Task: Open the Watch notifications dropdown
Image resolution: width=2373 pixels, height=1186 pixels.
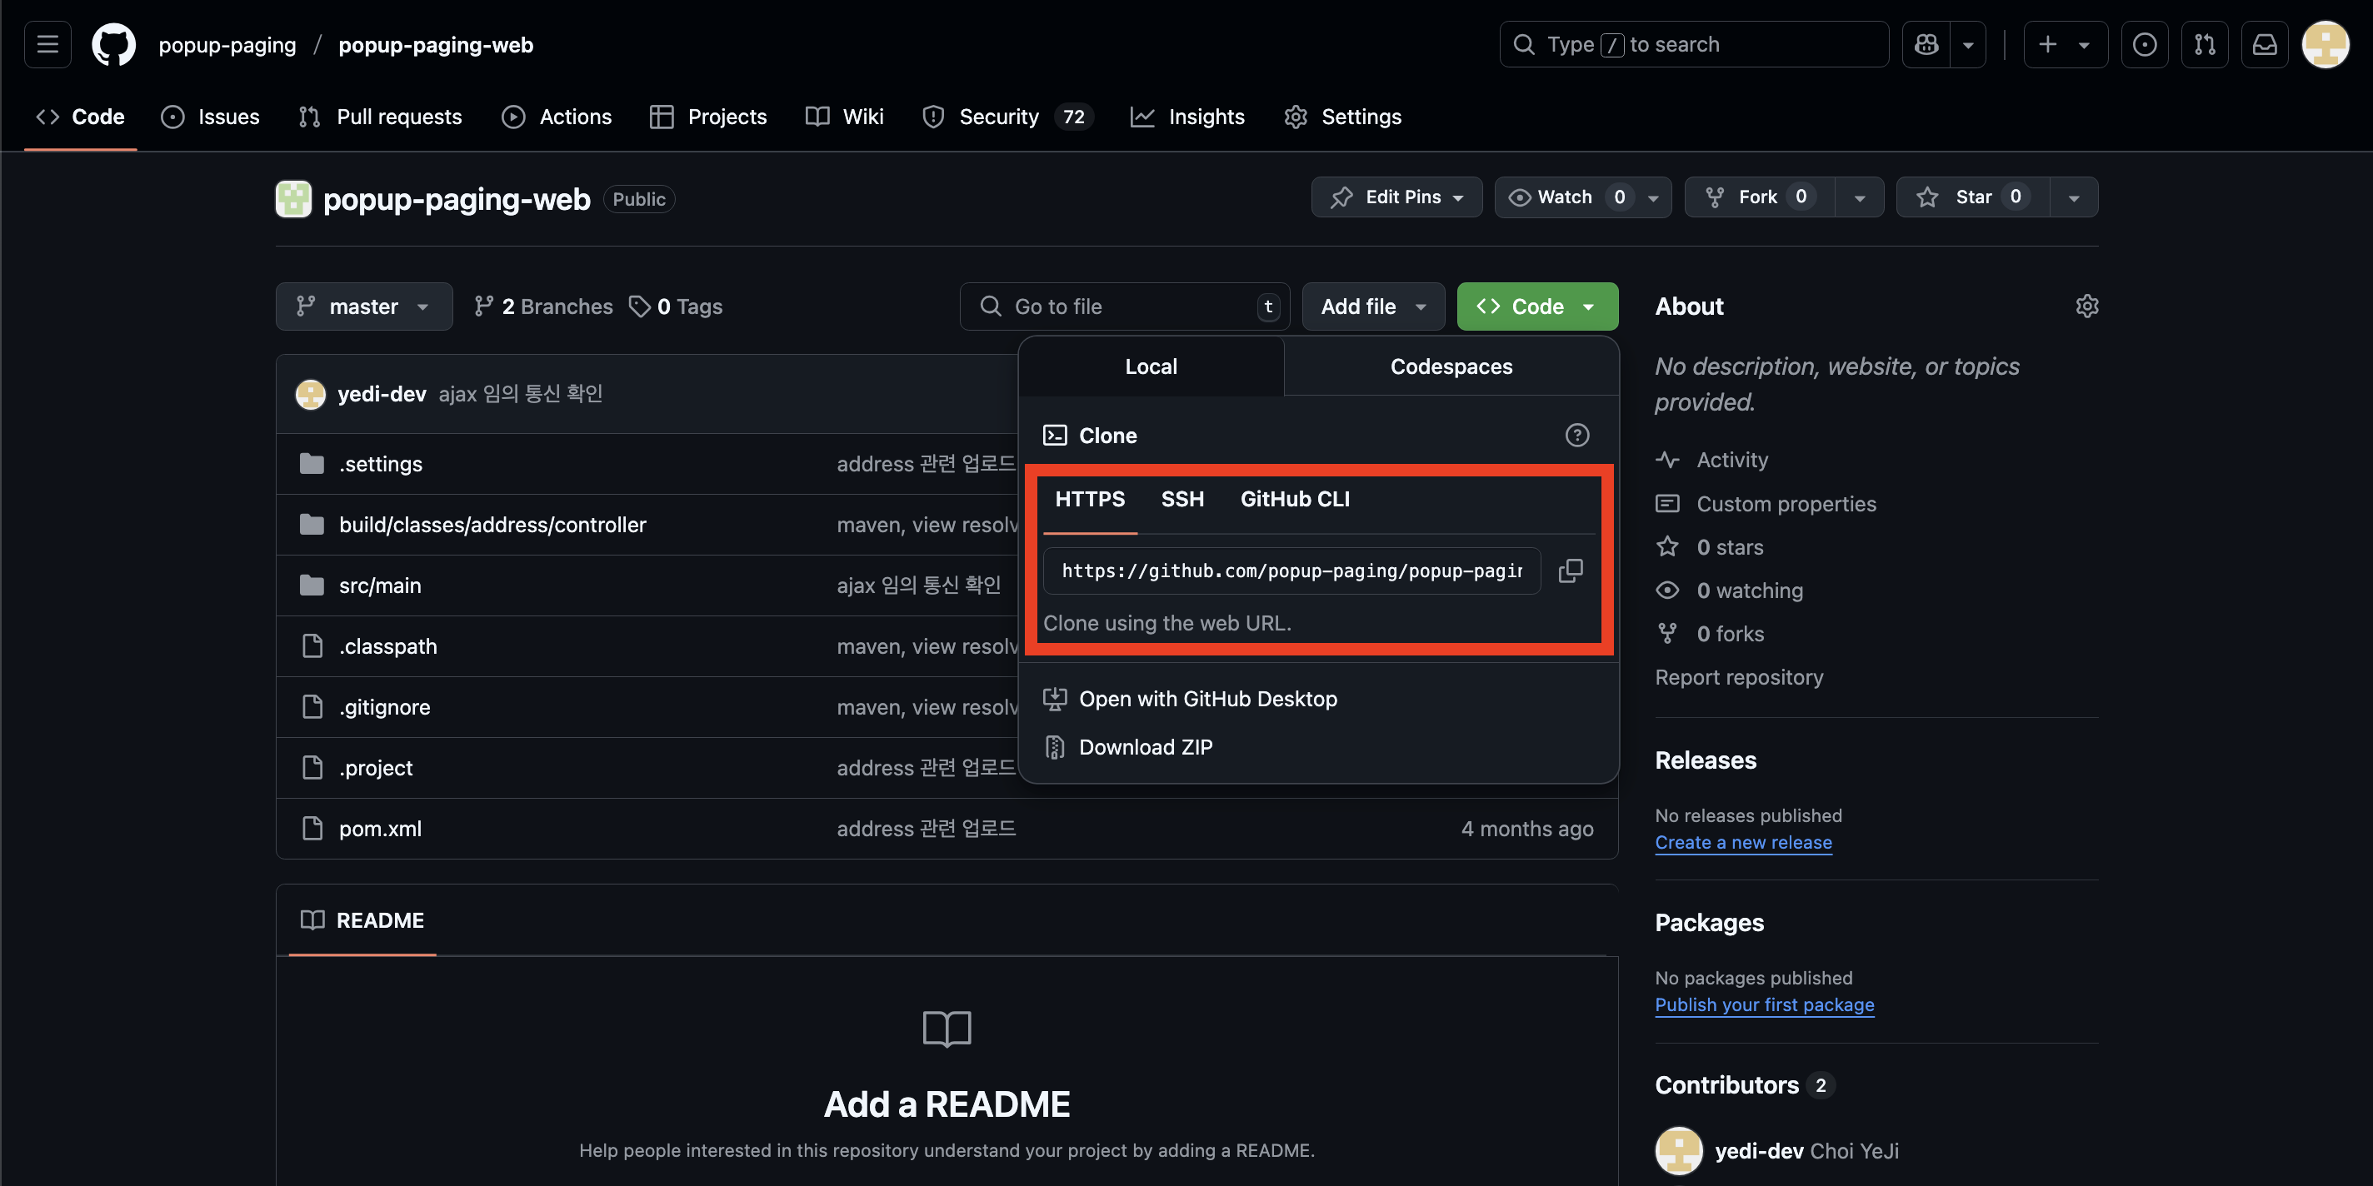Action: click(x=1582, y=197)
